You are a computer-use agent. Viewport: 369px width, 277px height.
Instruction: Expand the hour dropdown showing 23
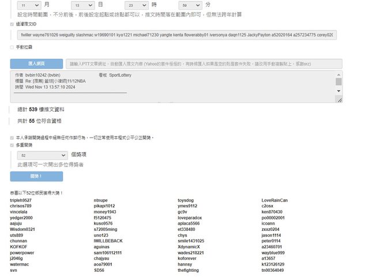point(135,4)
